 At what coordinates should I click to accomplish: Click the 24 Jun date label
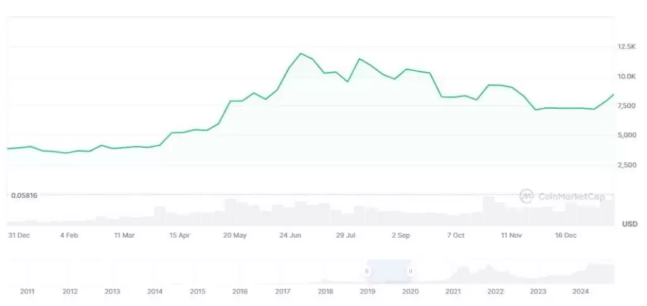tap(291, 235)
